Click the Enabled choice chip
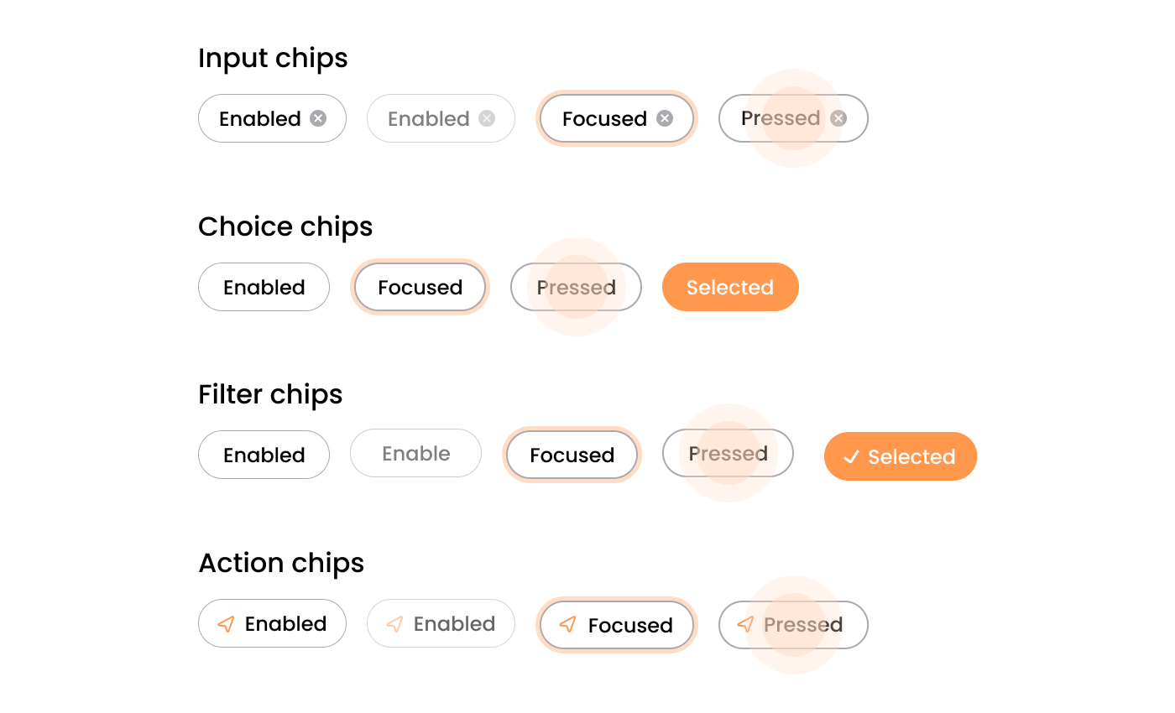Viewport: 1175px width, 713px height. (x=264, y=287)
